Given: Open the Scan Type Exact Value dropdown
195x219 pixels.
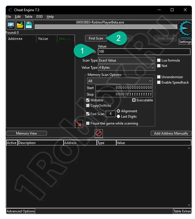Looking at the screenshot, I should pos(126,60).
